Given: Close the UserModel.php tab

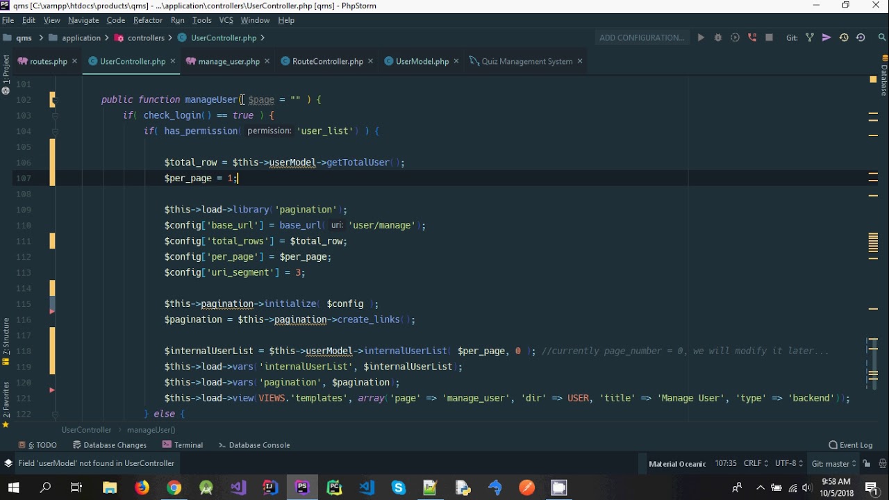Looking at the screenshot, I should click(x=456, y=61).
